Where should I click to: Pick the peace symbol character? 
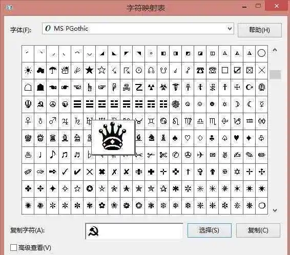coord(53,104)
